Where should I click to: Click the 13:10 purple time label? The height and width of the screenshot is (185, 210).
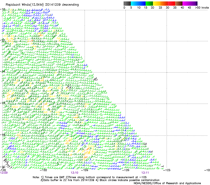tap(74, 173)
